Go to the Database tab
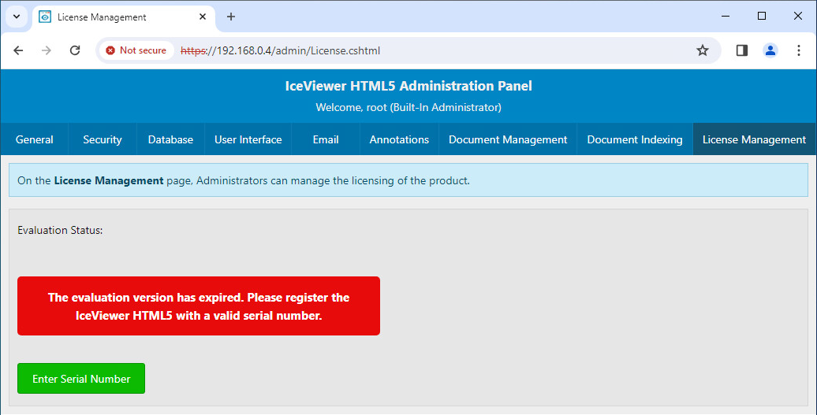This screenshot has width=817, height=415. coord(170,139)
